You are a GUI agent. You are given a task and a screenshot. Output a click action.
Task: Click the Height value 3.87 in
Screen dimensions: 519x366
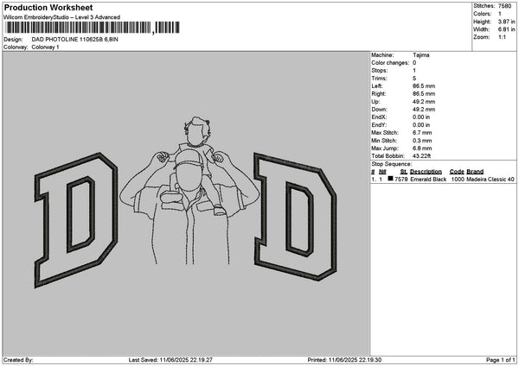[x=506, y=22]
